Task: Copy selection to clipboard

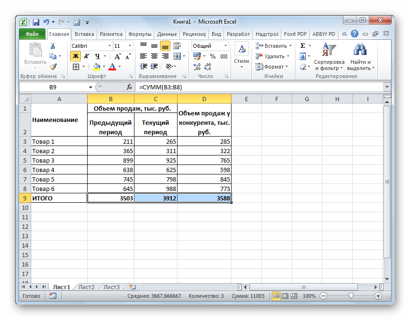Action: [53, 56]
